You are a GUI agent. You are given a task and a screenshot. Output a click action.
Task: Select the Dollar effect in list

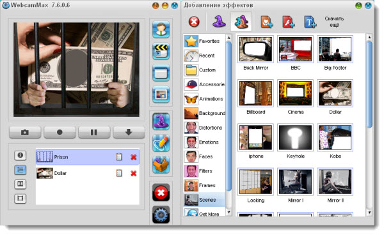(88, 173)
